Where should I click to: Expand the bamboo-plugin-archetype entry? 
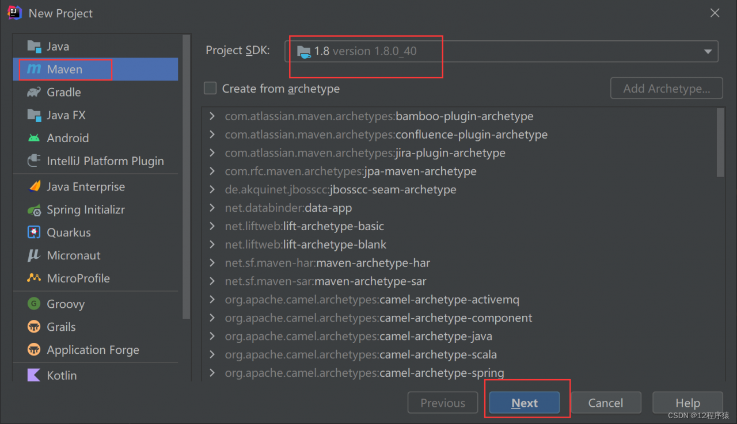point(212,116)
